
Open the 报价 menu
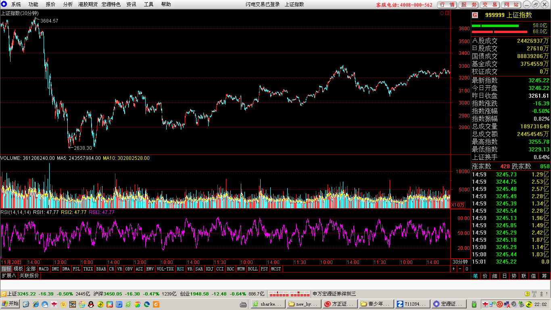[51, 4]
